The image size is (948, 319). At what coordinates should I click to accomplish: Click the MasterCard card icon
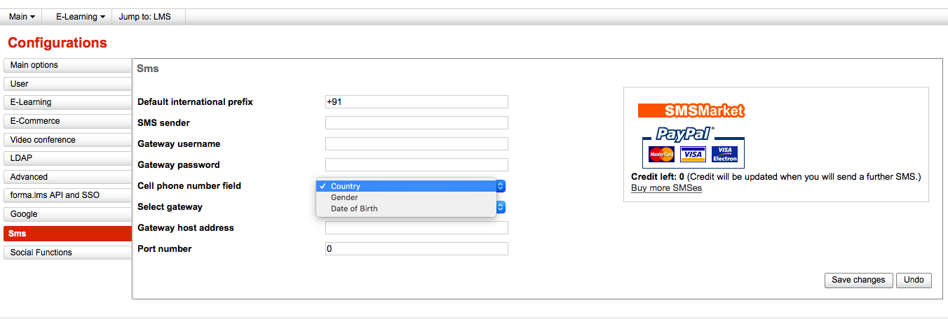coord(661,154)
